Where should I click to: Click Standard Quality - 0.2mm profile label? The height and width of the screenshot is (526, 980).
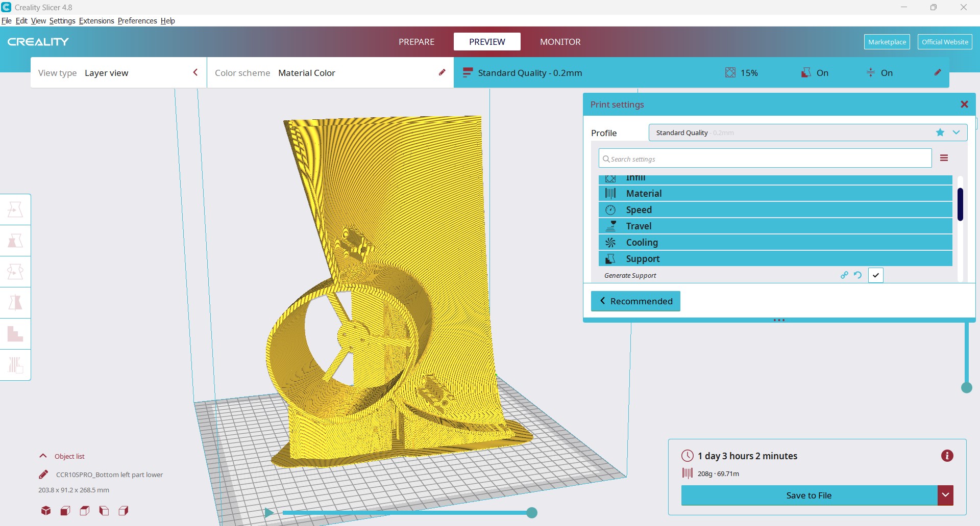click(530, 73)
